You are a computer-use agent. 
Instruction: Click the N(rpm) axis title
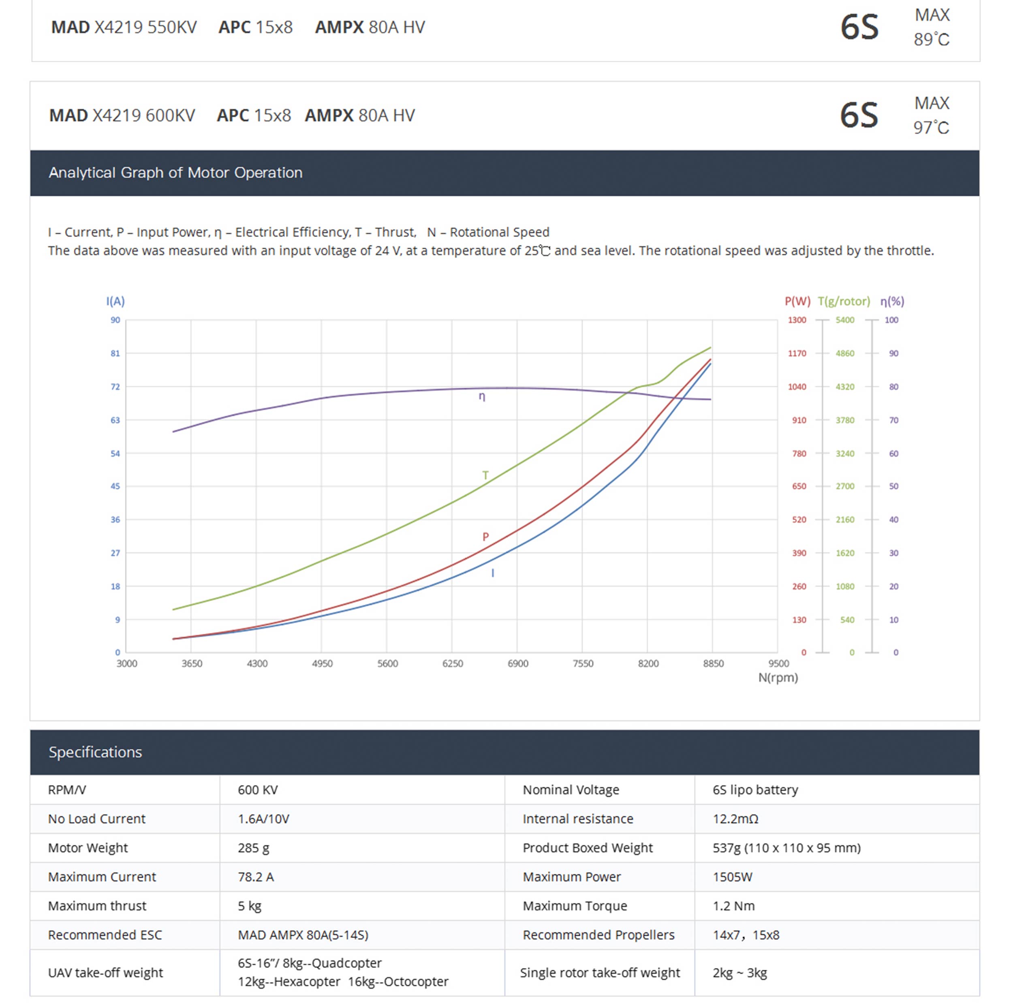click(778, 678)
